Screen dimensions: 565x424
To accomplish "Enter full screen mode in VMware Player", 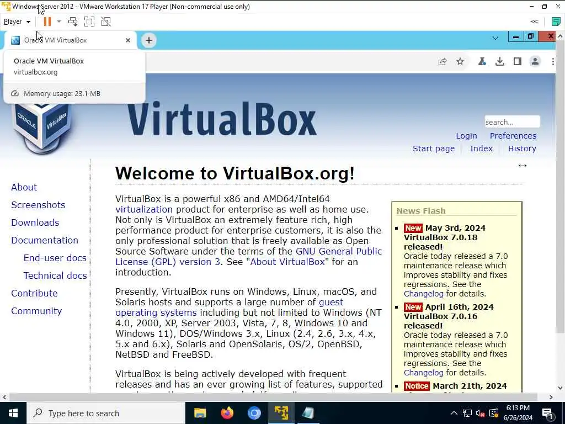I will [x=89, y=22].
